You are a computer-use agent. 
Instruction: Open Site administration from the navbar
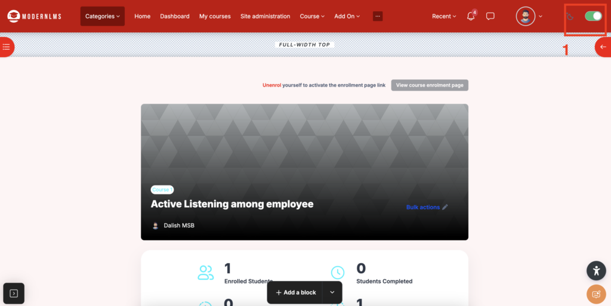point(265,16)
